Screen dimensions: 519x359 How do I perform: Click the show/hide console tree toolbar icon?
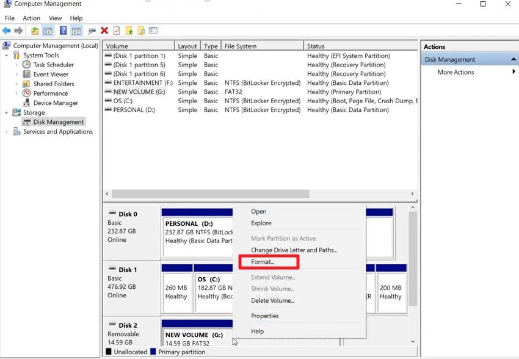tap(48, 31)
